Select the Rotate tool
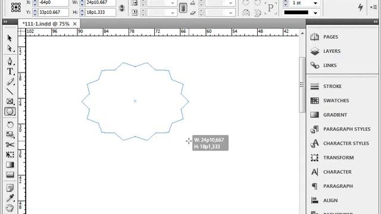The height and width of the screenshot is (214, 381). tap(10, 125)
